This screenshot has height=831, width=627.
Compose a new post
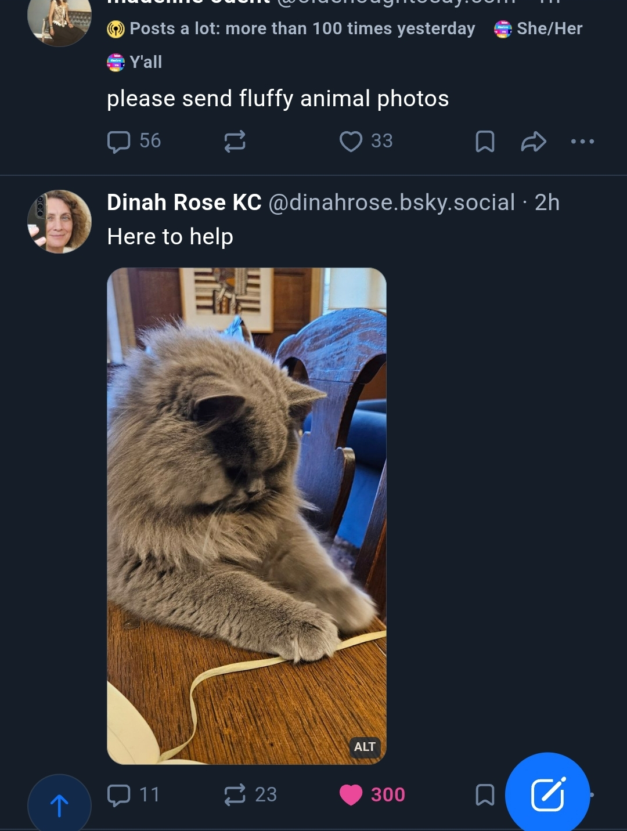point(547,794)
